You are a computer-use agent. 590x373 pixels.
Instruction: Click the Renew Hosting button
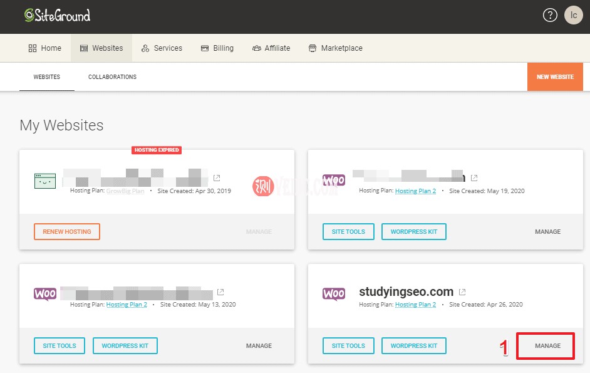point(67,232)
